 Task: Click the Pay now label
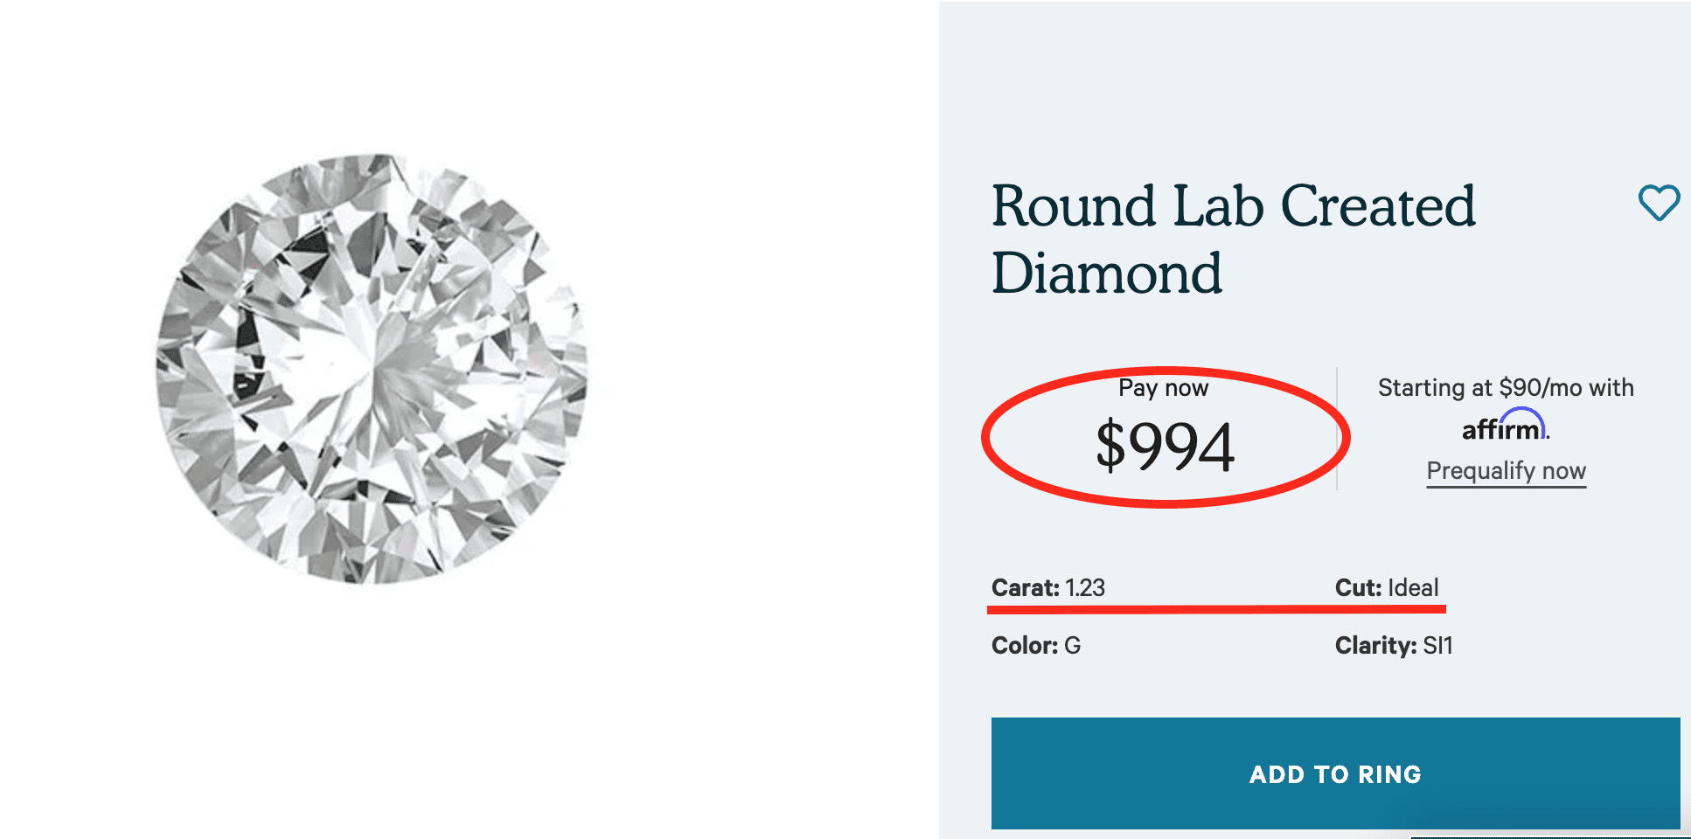[1163, 388]
